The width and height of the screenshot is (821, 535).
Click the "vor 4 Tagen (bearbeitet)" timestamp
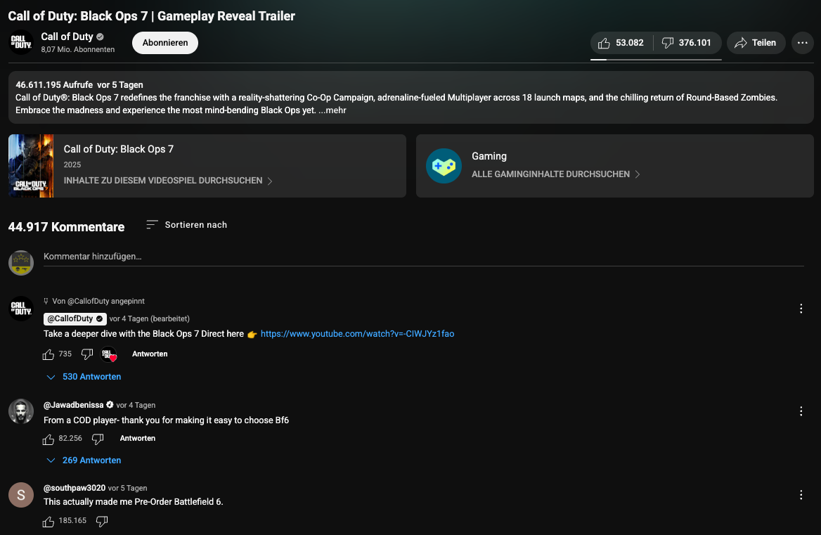149,318
